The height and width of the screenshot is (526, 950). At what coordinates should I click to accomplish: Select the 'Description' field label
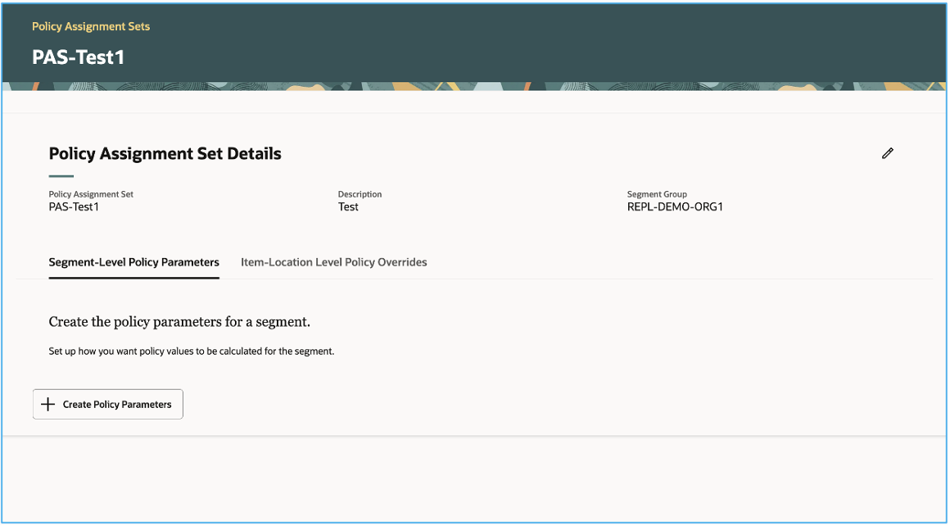[x=360, y=194]
